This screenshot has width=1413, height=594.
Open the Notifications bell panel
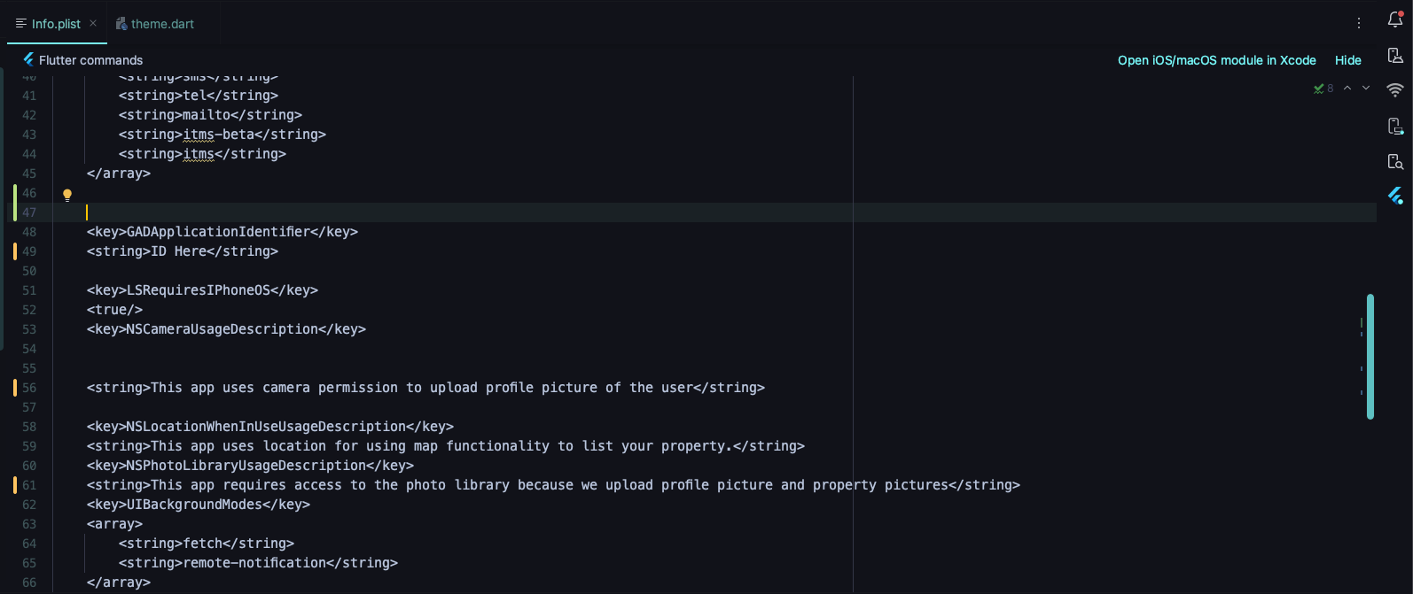tap(1395, 20)
